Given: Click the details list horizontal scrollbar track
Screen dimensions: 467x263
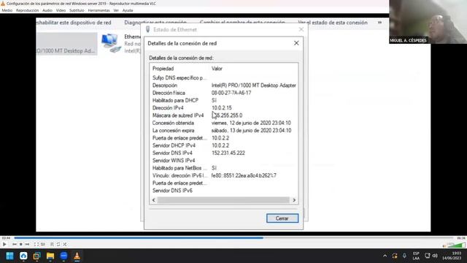Looking at the screenshot, I should [223, 200].
